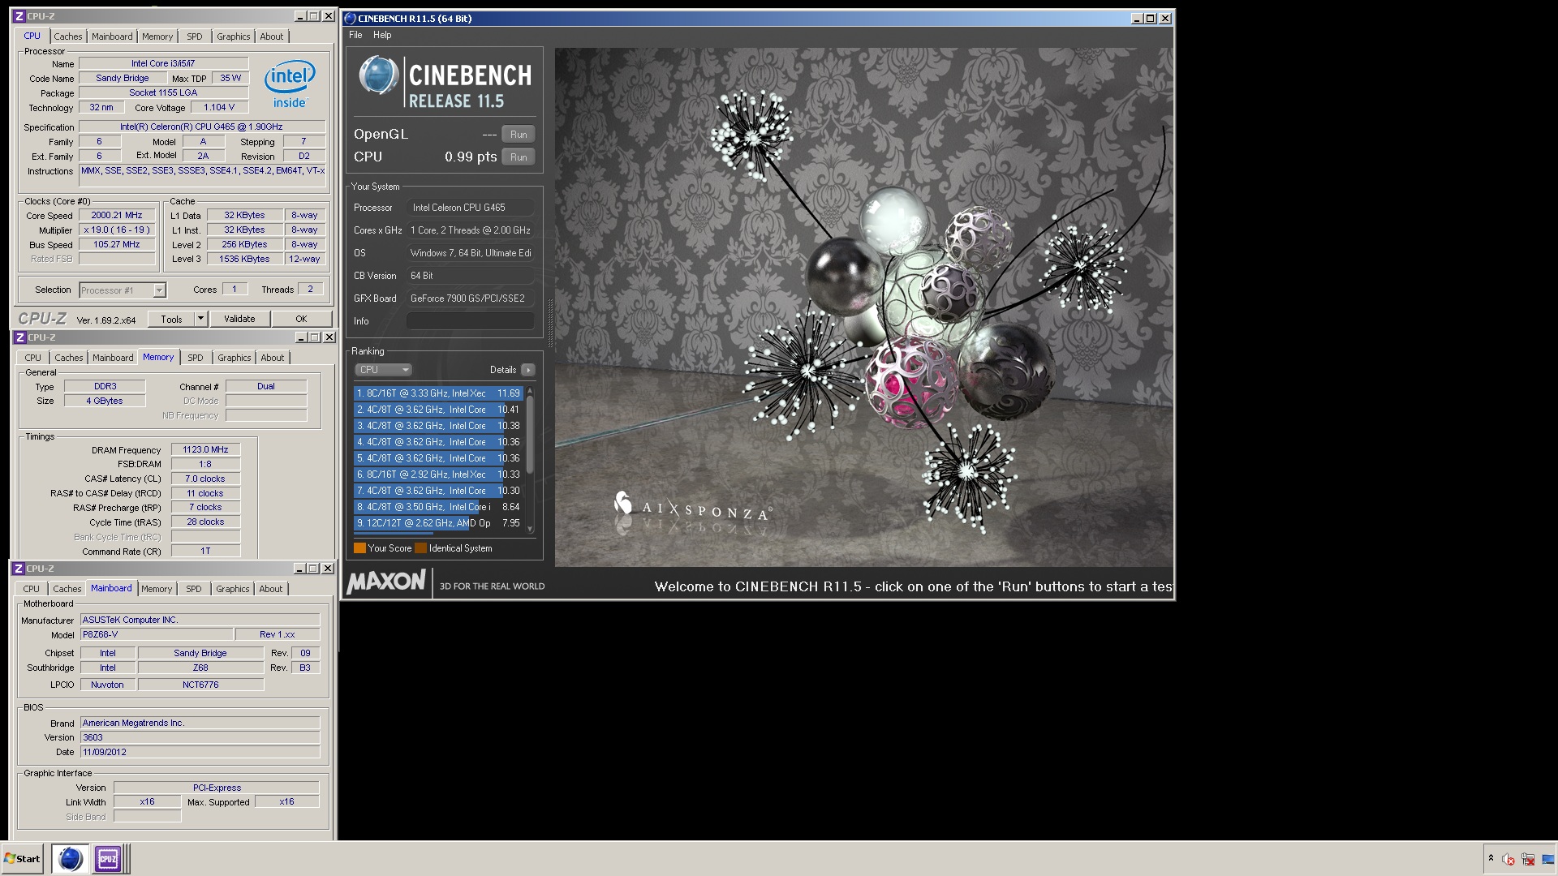Select ranking entry 4C/8T 3.50 GHz
1558x876 pixels.
439,507
